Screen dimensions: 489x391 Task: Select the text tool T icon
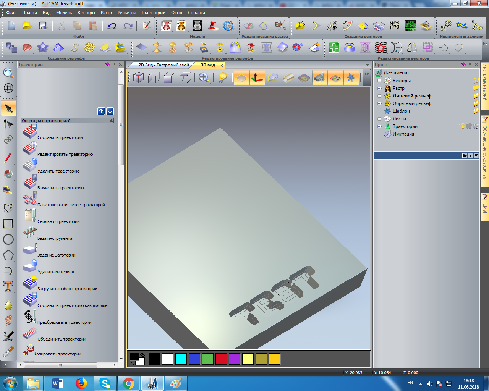(x=8, y=286)
